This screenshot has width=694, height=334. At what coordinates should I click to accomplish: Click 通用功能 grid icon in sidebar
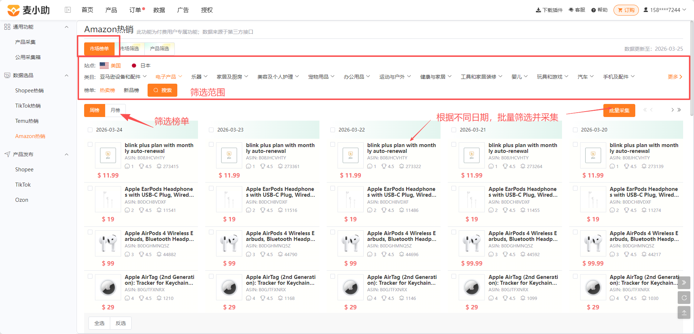click(x=7, y=27)
